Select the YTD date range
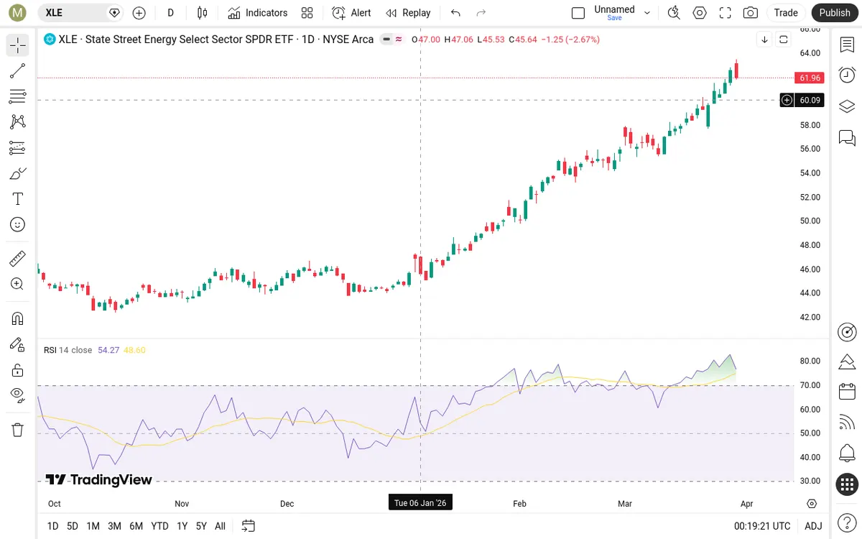Image resolution: width=862 pixels, height=539 pixels. point(160,526)
